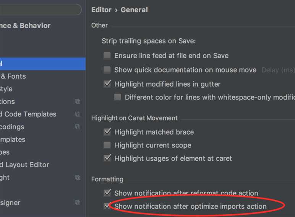The height and width of the screenshot is (217, 295).
Task: Uncheck Show notification after reformat code action
Action: click(107, 193)
